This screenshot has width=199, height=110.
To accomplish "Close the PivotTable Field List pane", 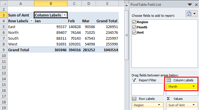I will tap(196, 5).
